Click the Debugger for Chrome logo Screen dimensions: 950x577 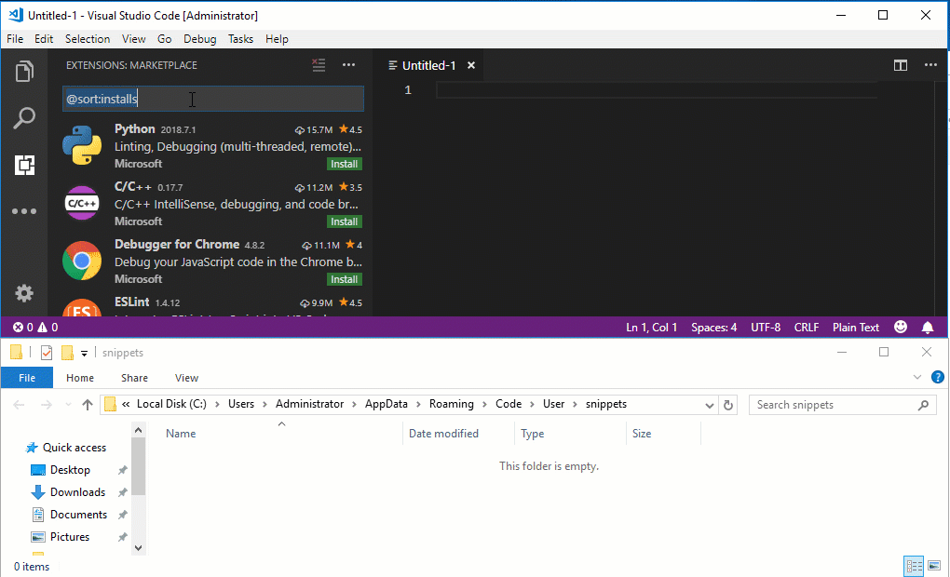coord(82,261)
